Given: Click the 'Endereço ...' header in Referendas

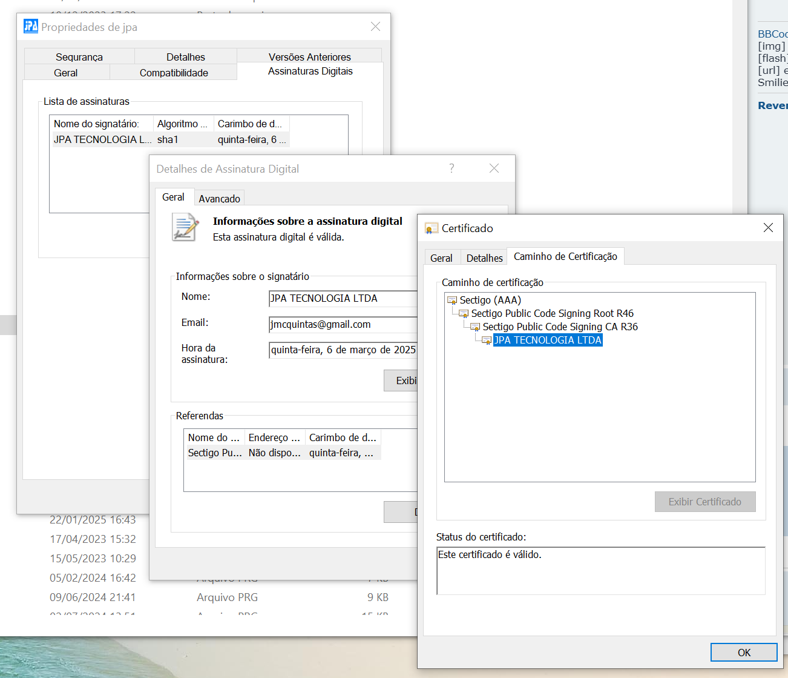Looking at the screenshot, I should point(275,437).
